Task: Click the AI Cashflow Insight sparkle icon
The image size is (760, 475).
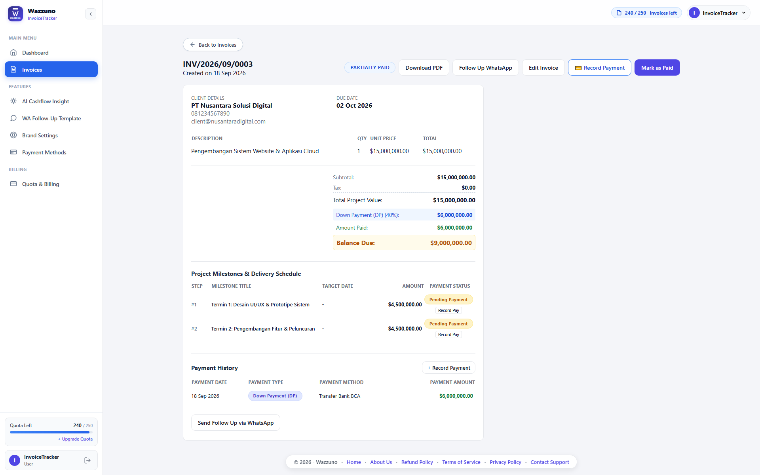Action: tap(13, 101)
